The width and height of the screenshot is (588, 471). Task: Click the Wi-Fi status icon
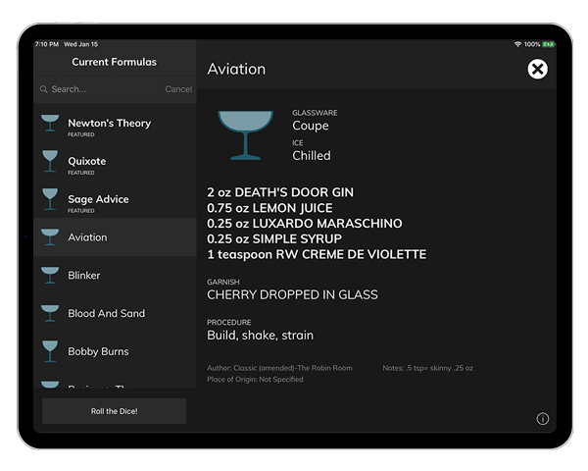(x=517, y=44)
